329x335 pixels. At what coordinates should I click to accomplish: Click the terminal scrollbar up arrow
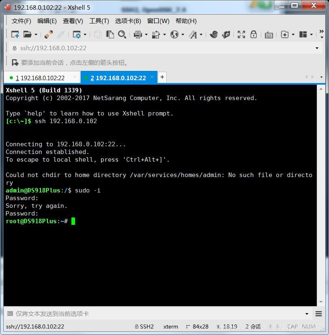coord(321,89)
